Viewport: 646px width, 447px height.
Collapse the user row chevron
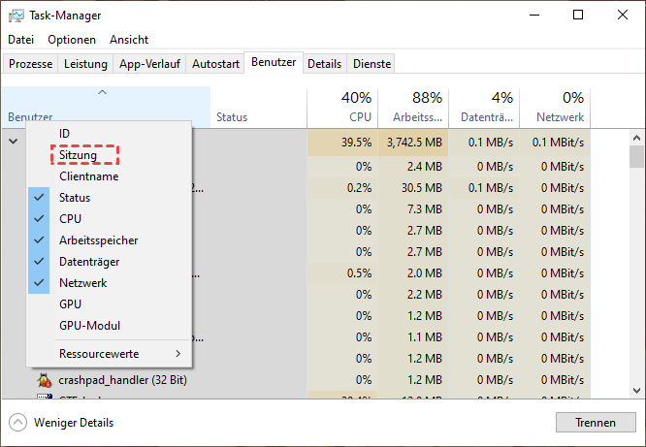click(x=14, y=142)
